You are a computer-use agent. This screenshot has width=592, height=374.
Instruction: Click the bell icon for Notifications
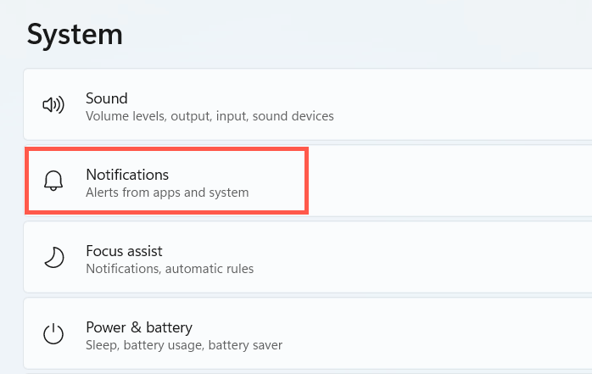[x=53, y=181]
